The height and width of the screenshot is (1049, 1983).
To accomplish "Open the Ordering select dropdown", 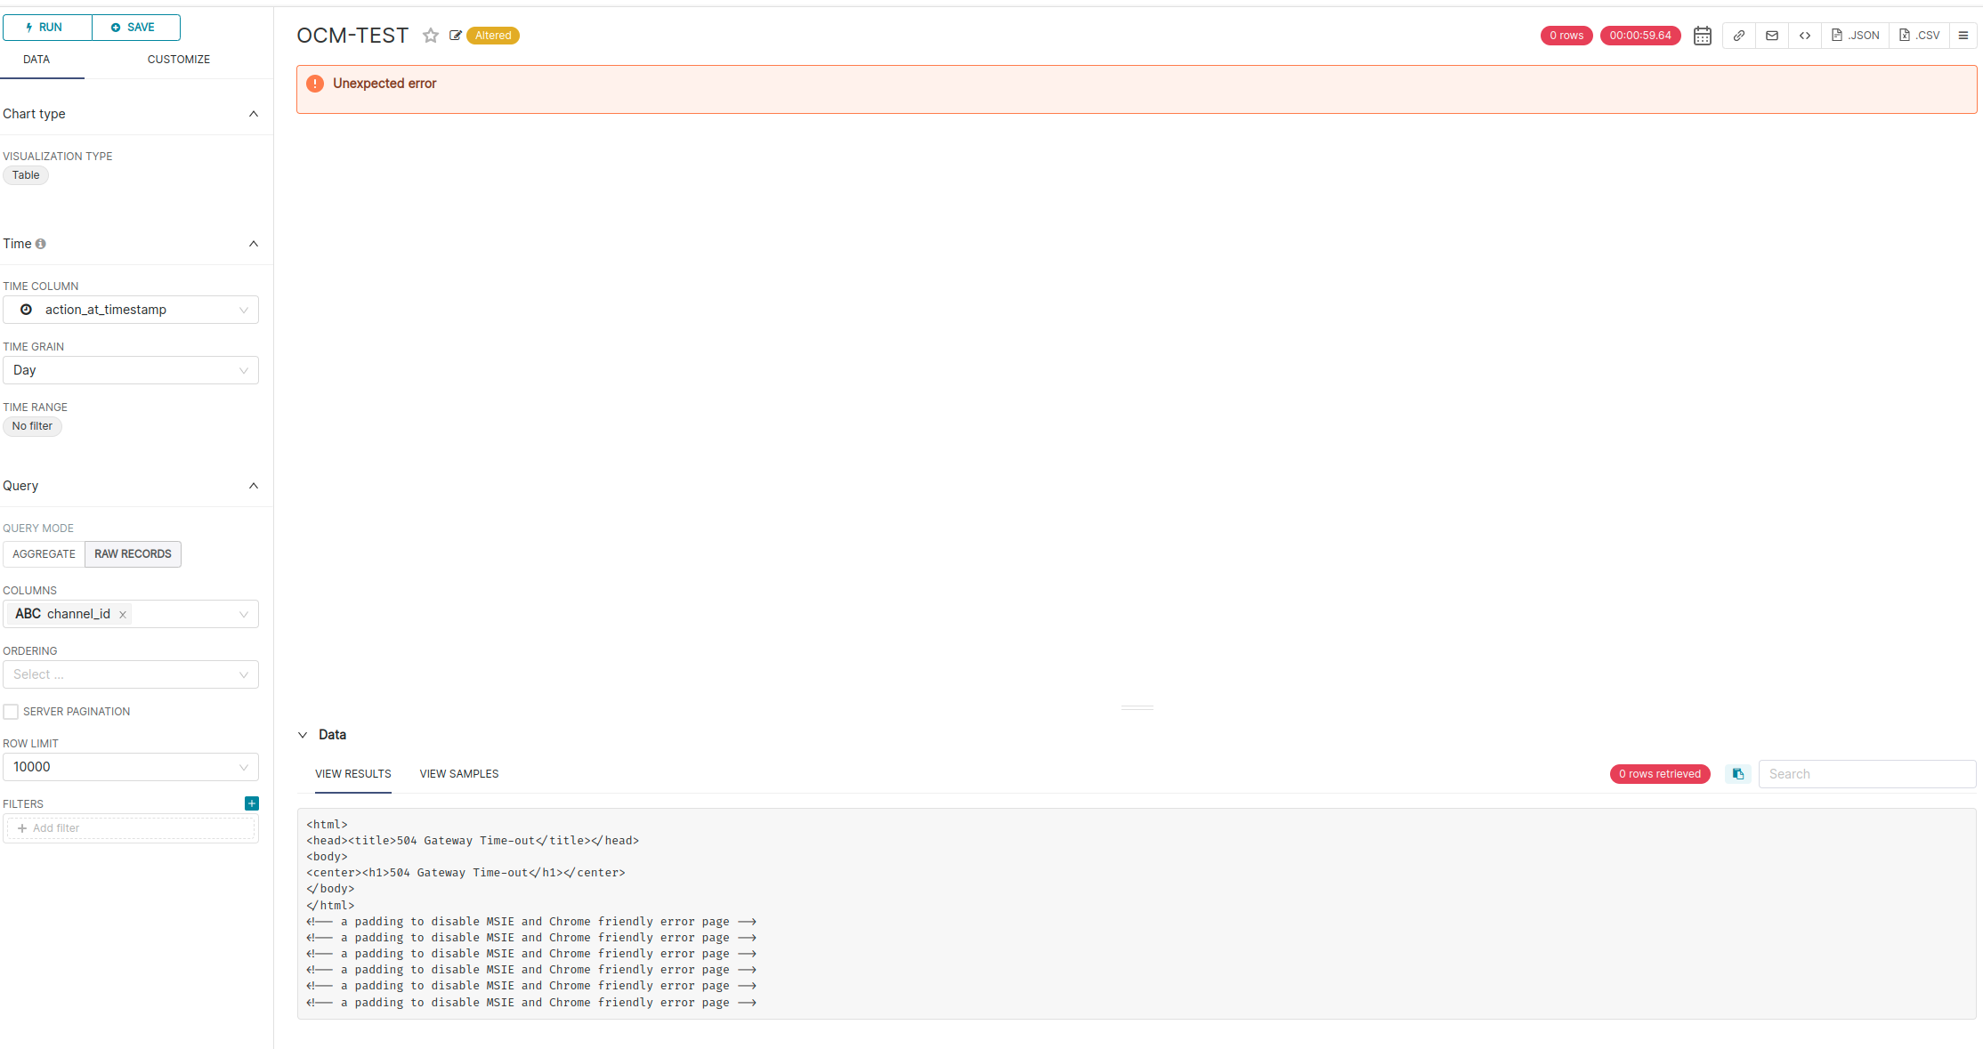I will [x=130, y=674].
